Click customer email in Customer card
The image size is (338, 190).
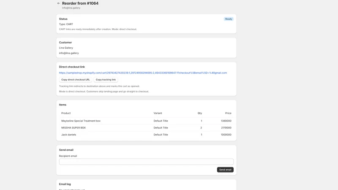coord(69,53)
